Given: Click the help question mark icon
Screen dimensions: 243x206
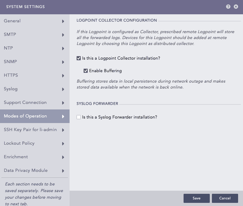Looking at the screenshot, I should tap(228, 7).
